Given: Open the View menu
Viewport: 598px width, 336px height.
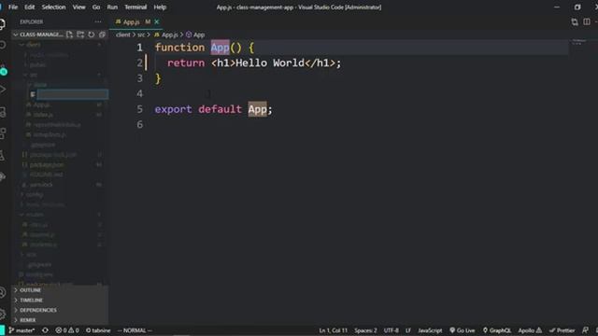Looking at the screenshot, I should pyautogui.click(x=78, y=7).
